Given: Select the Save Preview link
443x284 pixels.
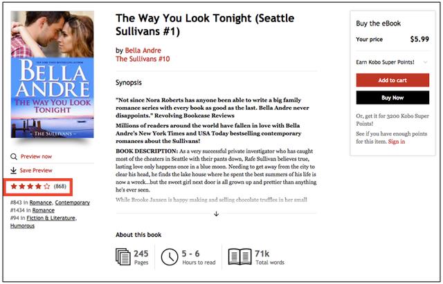Looking at the screenshot, I should [36, 170].
